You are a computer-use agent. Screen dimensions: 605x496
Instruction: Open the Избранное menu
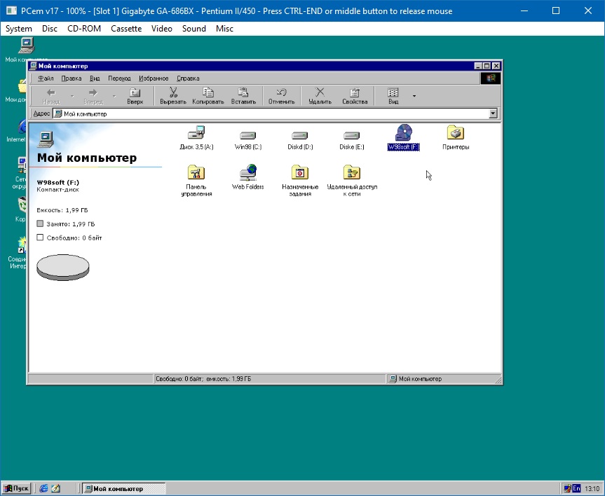154,78
